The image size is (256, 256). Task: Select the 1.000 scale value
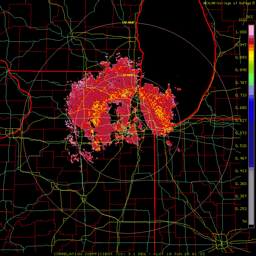point(241,32)
